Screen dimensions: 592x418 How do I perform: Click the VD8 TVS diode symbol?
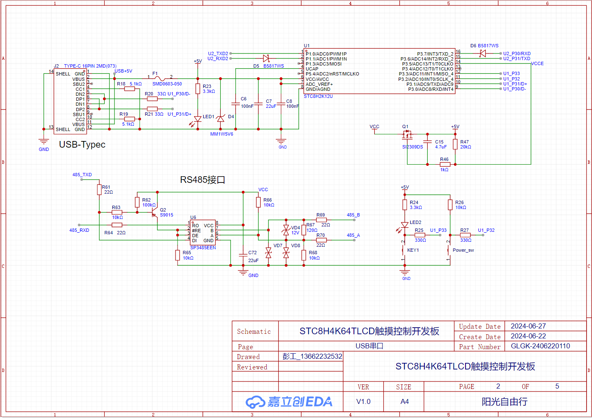(x=286, y=253)
